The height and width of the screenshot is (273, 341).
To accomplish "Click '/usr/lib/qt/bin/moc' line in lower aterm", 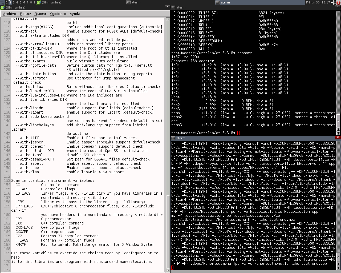I will [233, 219].
